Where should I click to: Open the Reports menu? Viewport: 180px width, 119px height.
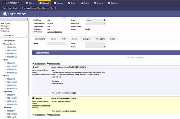(x=98, y=3)
